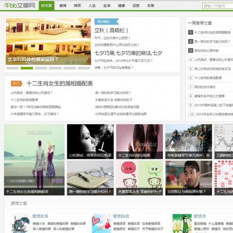
Task: Select the sixth carousel slide indicator
Action: pyautogui.click(x=84, y=68)
